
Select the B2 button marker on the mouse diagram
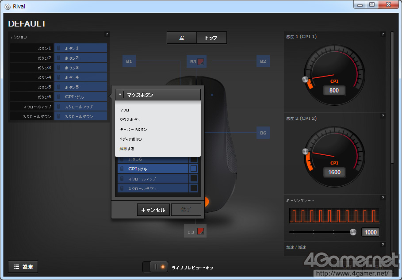click(263, 61)
